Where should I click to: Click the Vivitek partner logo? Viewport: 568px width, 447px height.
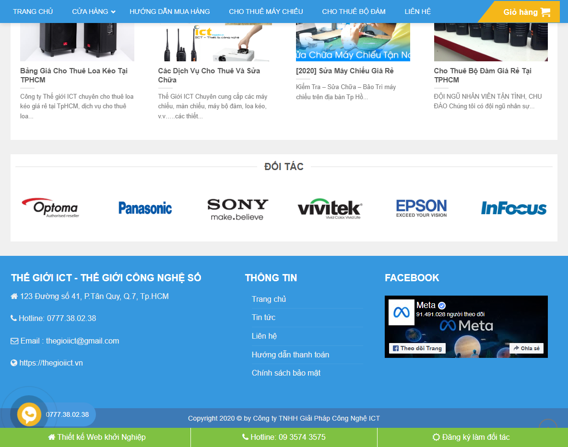click(x=330, y=209)
